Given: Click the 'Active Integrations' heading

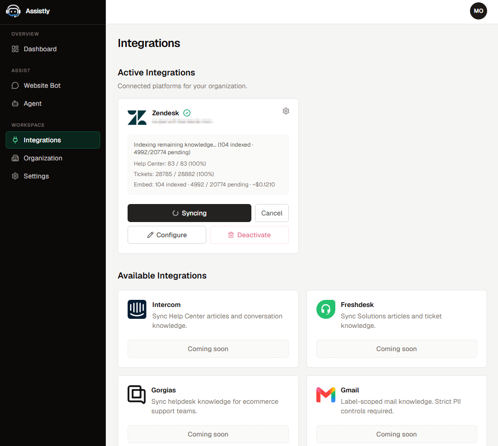Looking at the screenshot, I should [x=156, y=73].
